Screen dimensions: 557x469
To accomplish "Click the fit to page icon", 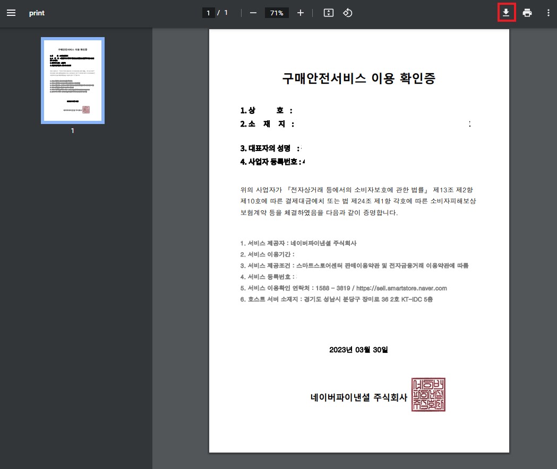I will click(x=329, y=13).
